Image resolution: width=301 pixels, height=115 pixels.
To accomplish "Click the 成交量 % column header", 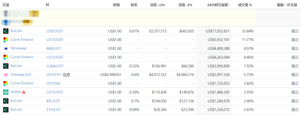I will (x=245, y=5).
